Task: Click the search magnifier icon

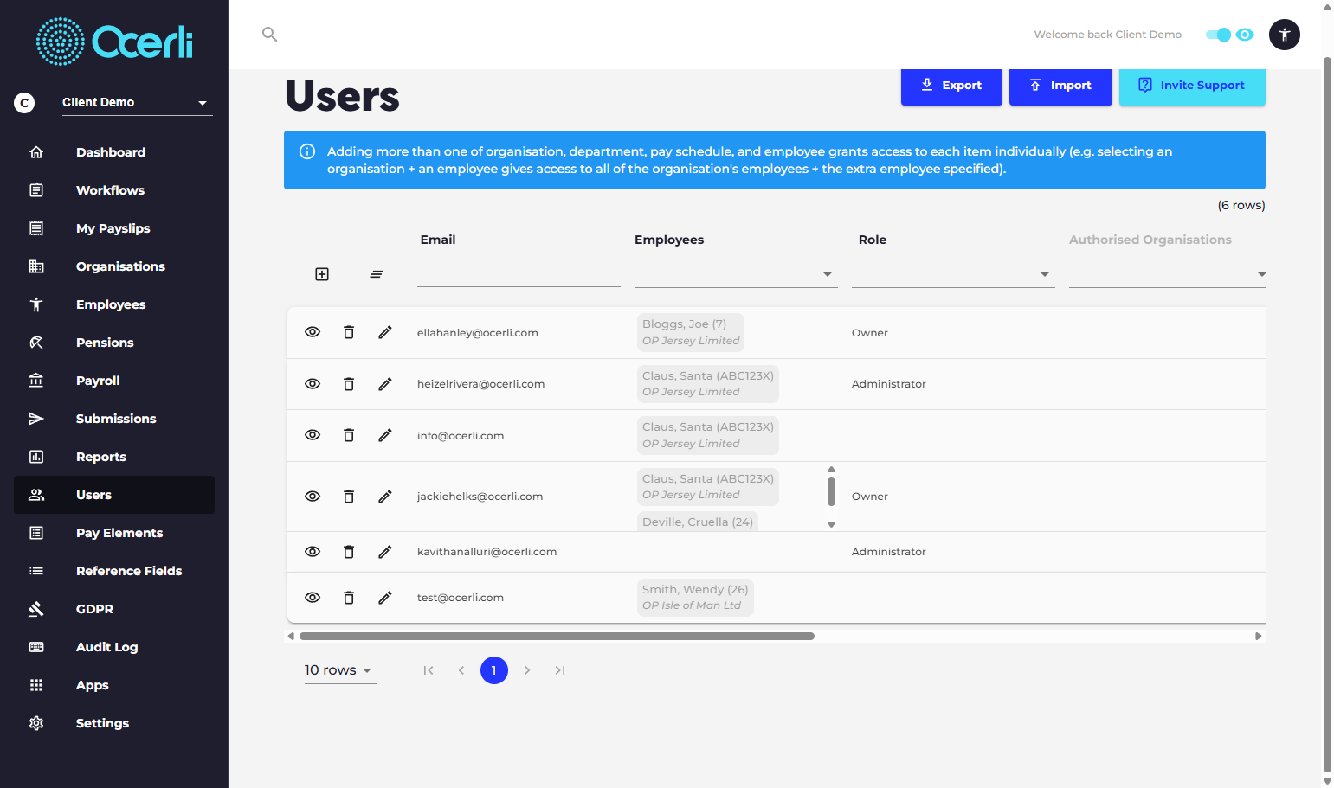Action: 269,35
